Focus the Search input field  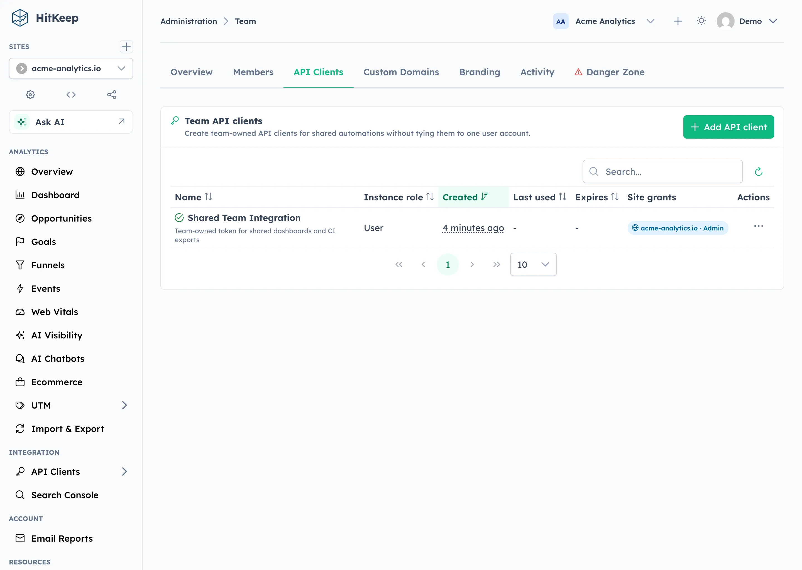pos(662,172)
